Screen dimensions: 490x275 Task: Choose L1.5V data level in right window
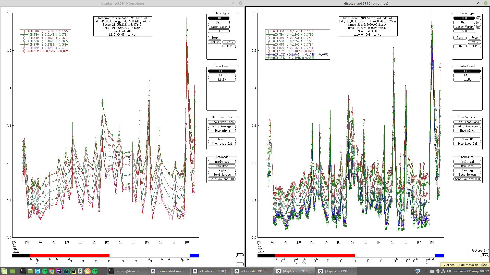point(467,80)
